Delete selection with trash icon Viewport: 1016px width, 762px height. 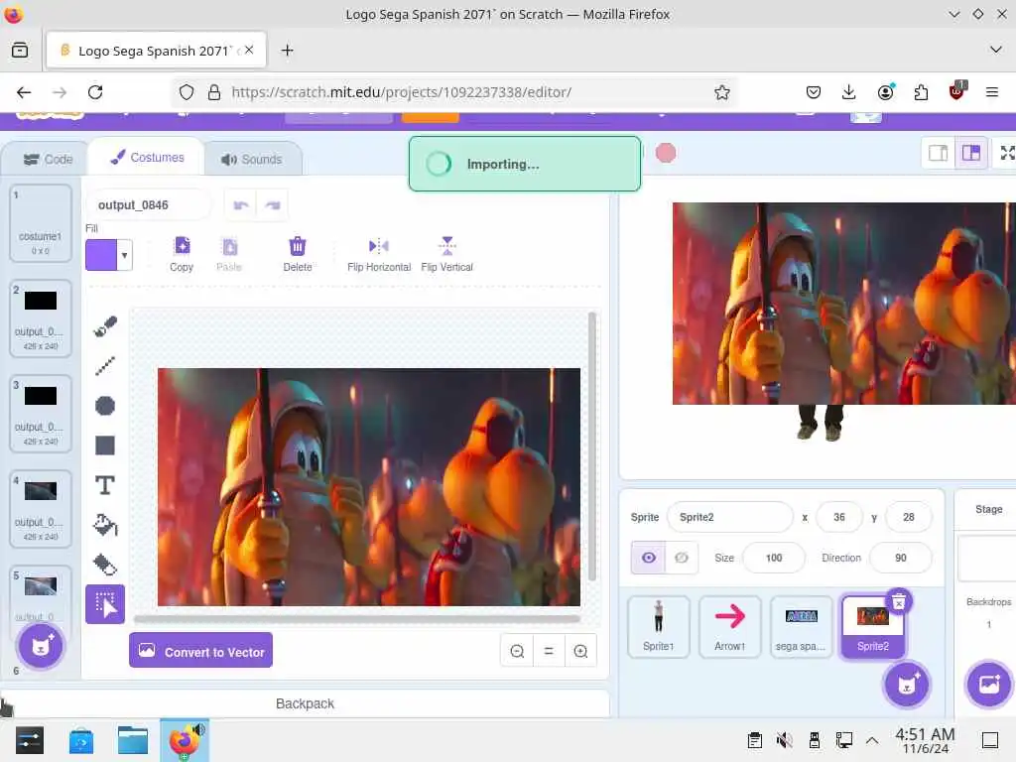(x=298, y=254)
